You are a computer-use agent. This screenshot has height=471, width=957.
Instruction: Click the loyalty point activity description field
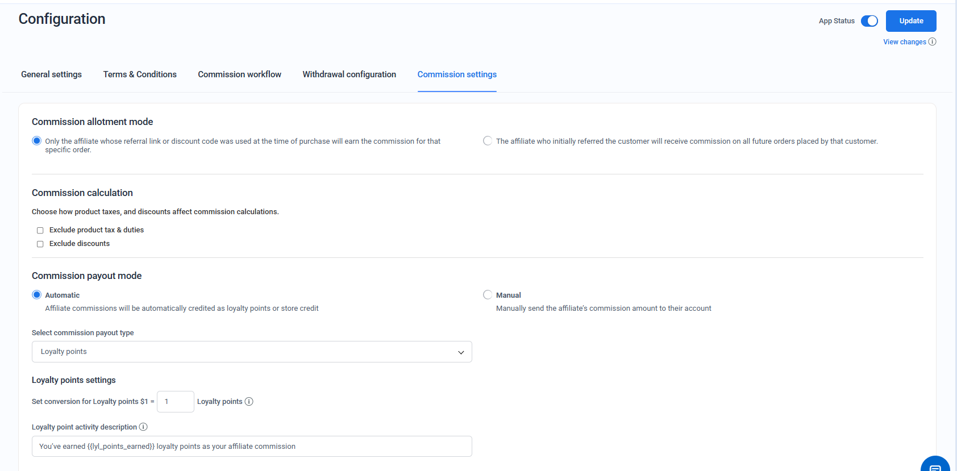pos(252,447)
